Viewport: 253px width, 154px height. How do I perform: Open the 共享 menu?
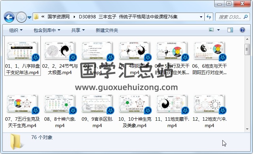pyautogui.click(x=78, y=30)
